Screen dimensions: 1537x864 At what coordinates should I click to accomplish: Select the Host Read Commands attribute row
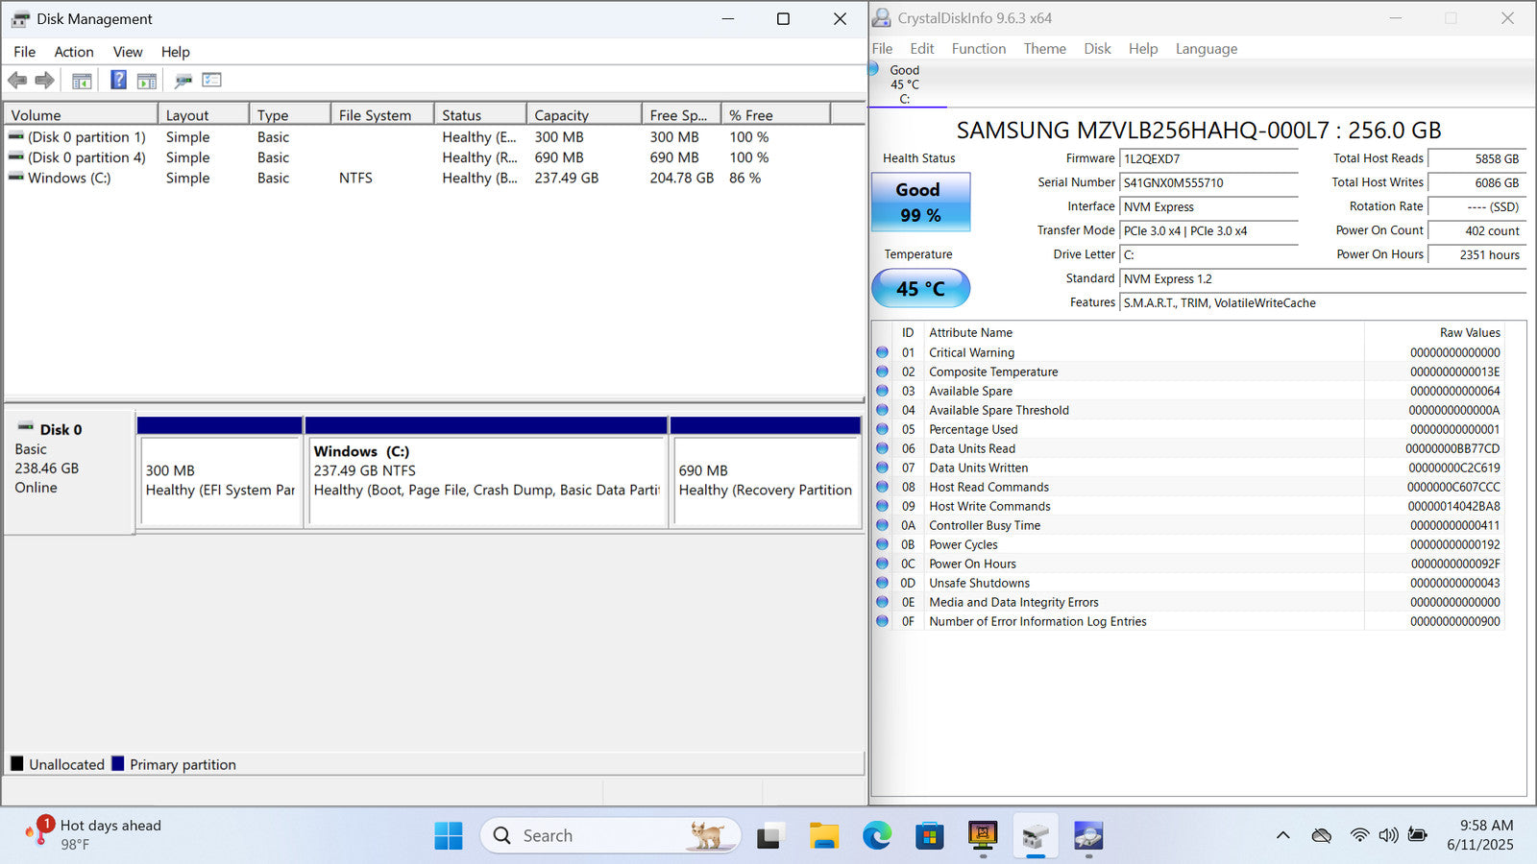click(1188, 487)
